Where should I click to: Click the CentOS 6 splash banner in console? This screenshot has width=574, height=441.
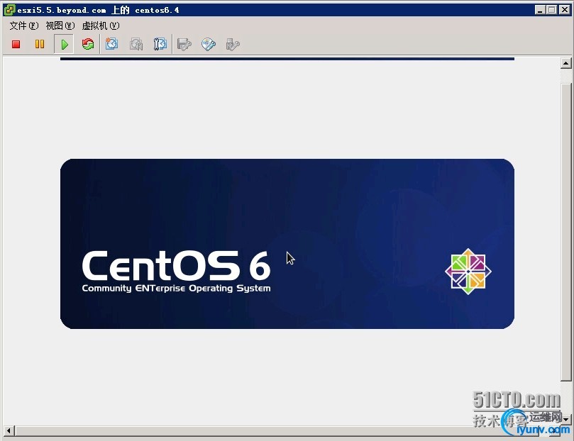(x=287, y=243)
